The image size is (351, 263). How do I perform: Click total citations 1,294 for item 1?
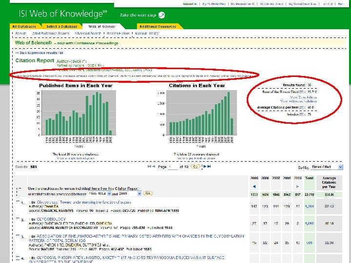point(309,207)
